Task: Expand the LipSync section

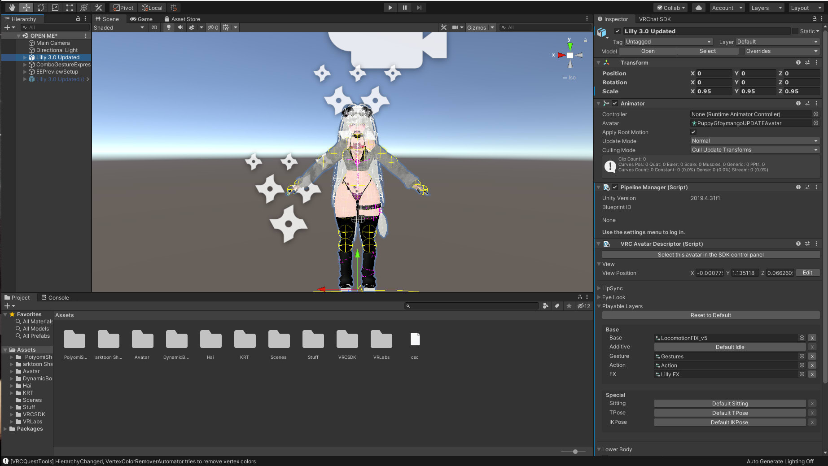Action: [x=612, y=288]
